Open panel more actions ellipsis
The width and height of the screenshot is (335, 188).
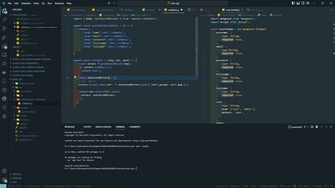[321, 127]
